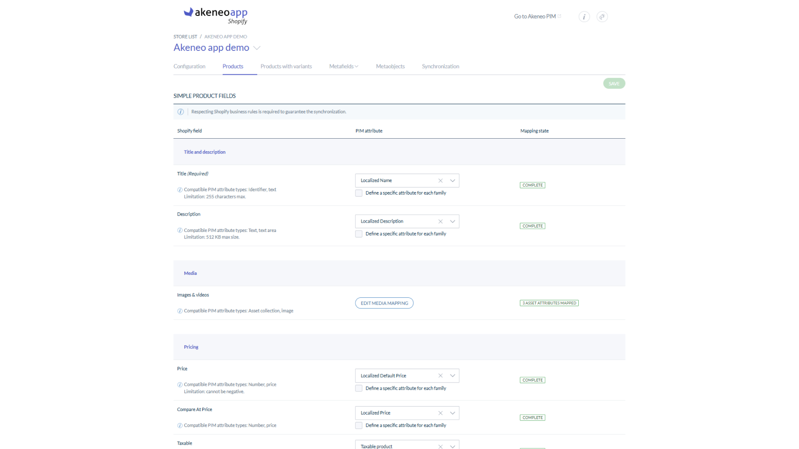Click the SAVE button

[614, 84]
